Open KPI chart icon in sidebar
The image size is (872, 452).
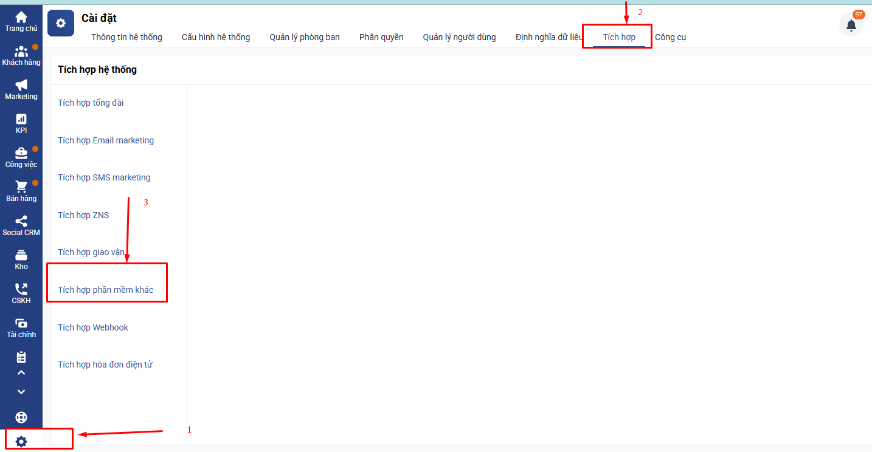[x=21, y=119]
